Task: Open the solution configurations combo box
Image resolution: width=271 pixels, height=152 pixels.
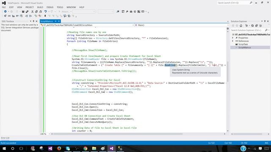Action: pyautogui.click(x=84, y=11)
